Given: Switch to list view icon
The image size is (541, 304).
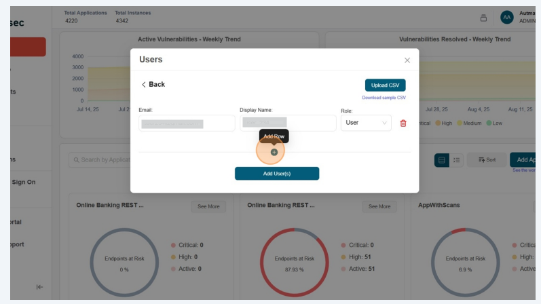Looking at the screenshot, I should pos(456,160).
